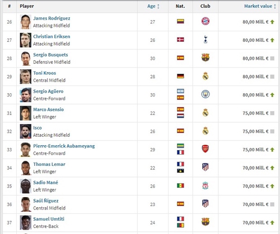Image resolution: width=280 pixels, height=234 pixels.
Task: Open Pierre-Emerick Aubameyang player page
Action: tap(64, 146)
